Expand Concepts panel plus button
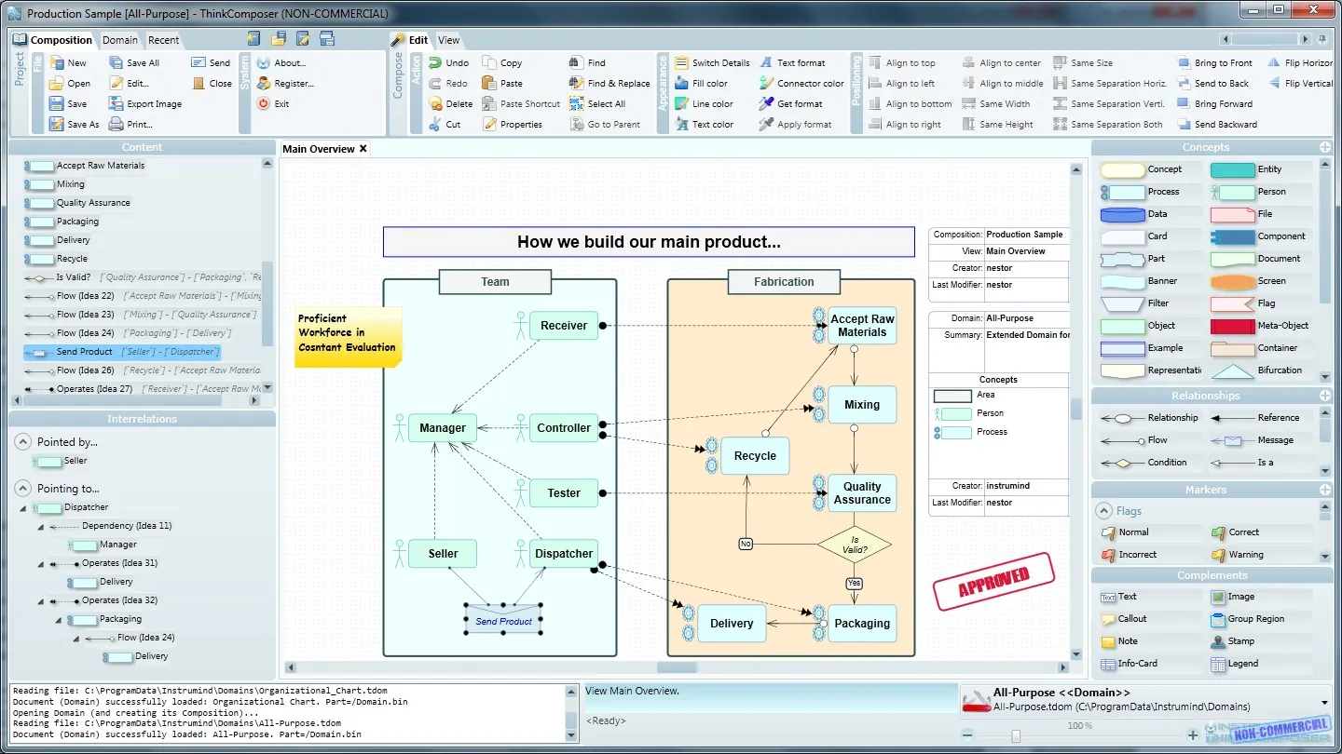The height and width of the screenshot is (754, 1342). coord(1325,147)
